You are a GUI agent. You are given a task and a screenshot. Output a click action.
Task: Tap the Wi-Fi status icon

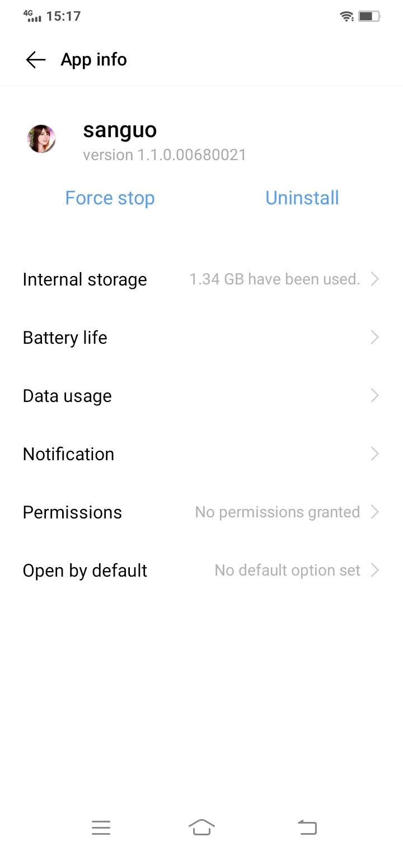(346, 16)
